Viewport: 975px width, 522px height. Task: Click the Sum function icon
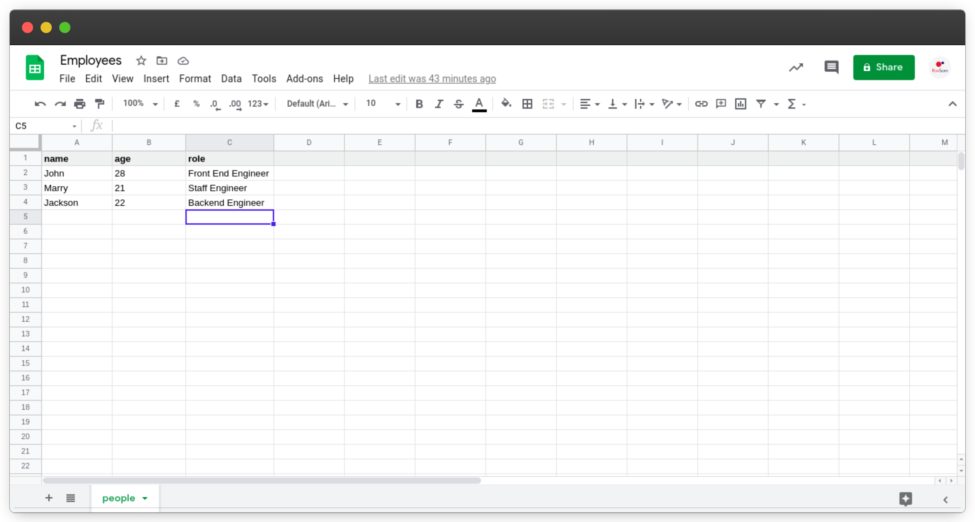[792, 103]
